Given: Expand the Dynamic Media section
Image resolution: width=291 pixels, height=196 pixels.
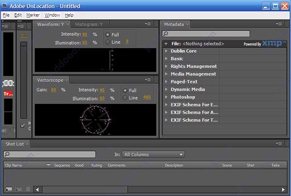Looking at the screenshot, I should (166, 90).
